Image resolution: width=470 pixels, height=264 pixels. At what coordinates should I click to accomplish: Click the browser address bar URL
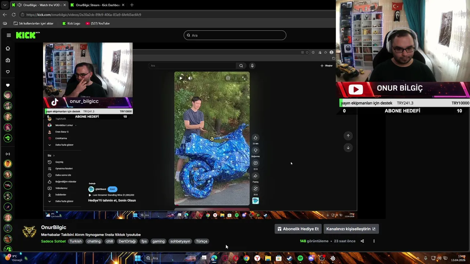(84, 15)
